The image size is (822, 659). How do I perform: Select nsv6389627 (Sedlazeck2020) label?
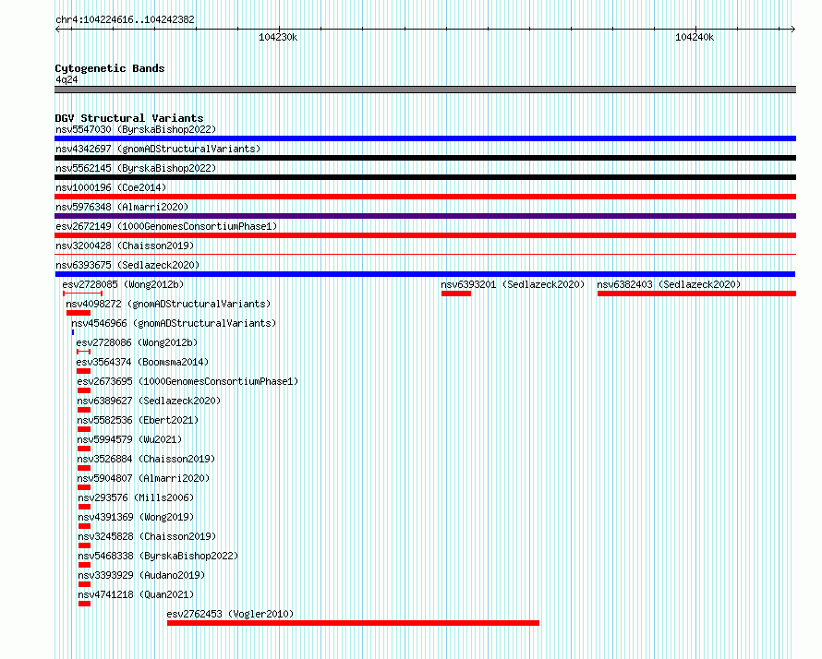click(149, 401)
